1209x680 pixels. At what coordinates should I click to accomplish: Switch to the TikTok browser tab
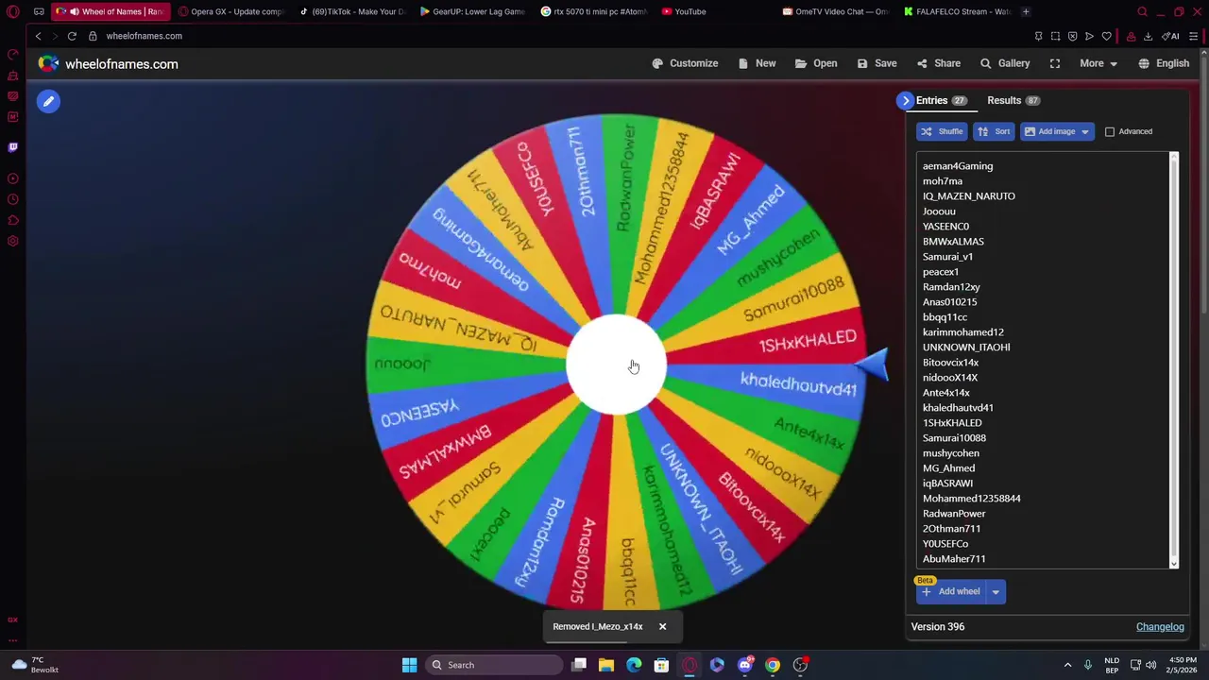[351, 11]
